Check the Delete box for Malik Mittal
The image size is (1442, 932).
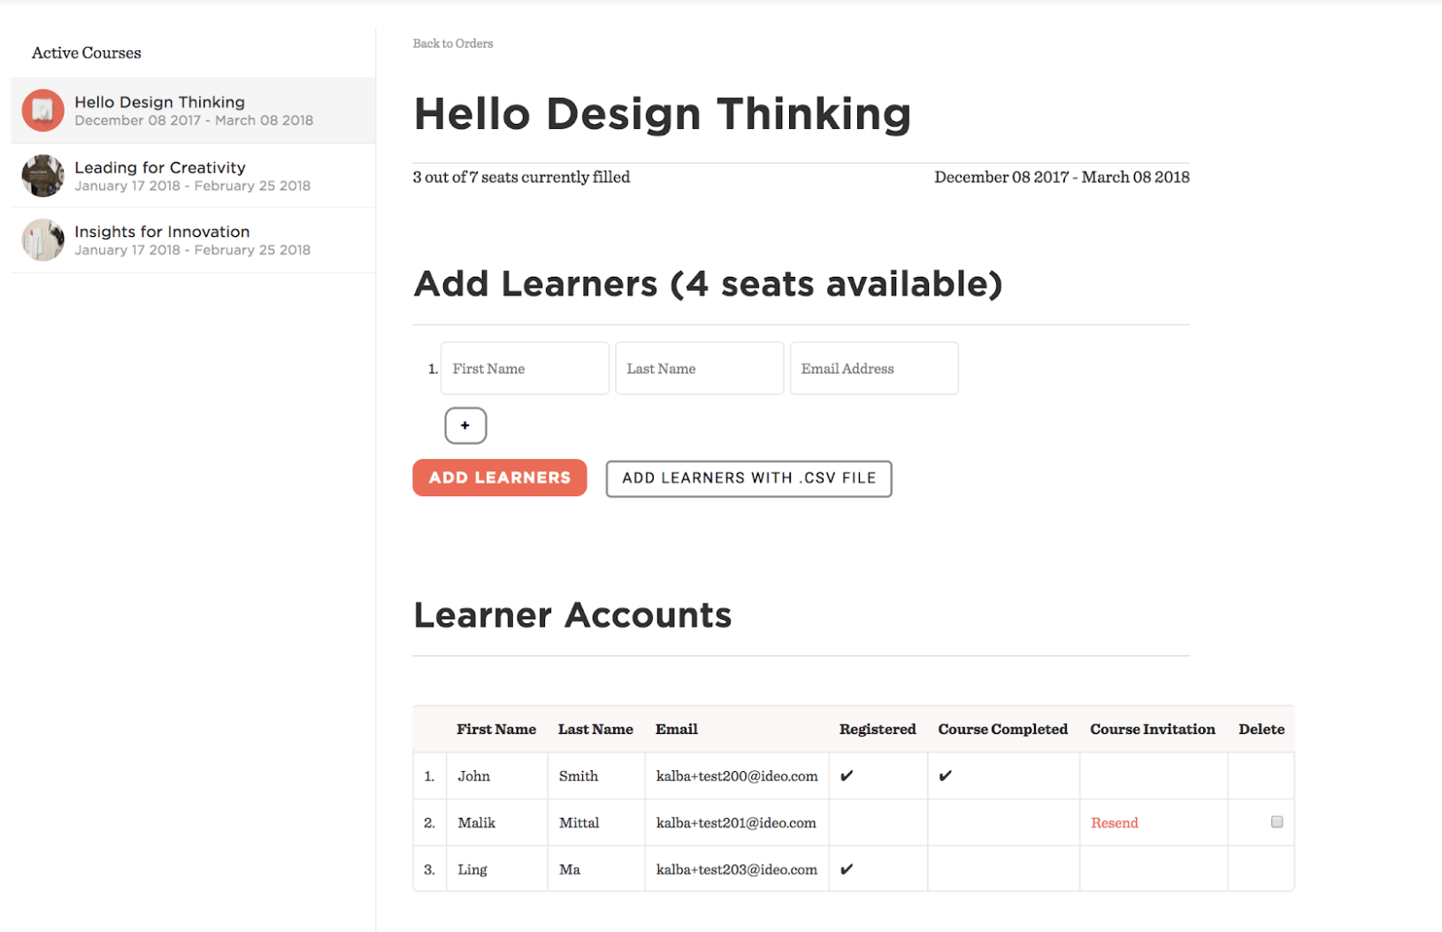pos(1277,821)
